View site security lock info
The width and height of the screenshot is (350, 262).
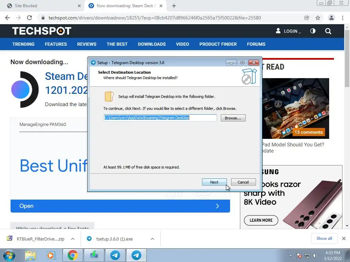pyautogui.click(x=43, y=18)
